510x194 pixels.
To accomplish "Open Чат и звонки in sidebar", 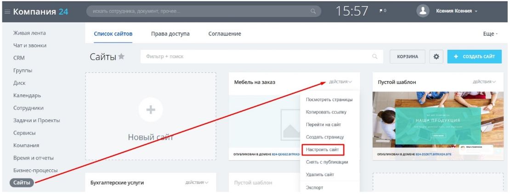I will (30, 45).
